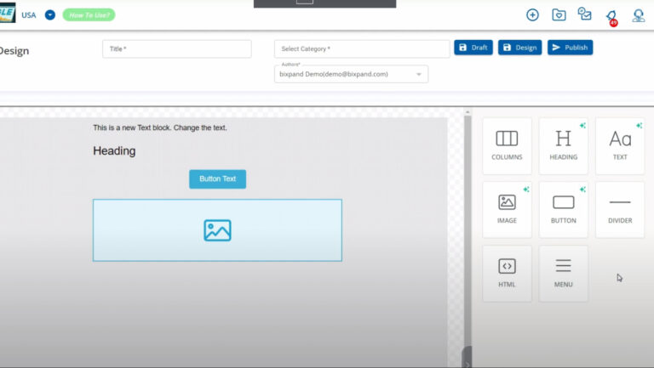
Task: Click the plus circle add icon
Action: click(532, 15)
